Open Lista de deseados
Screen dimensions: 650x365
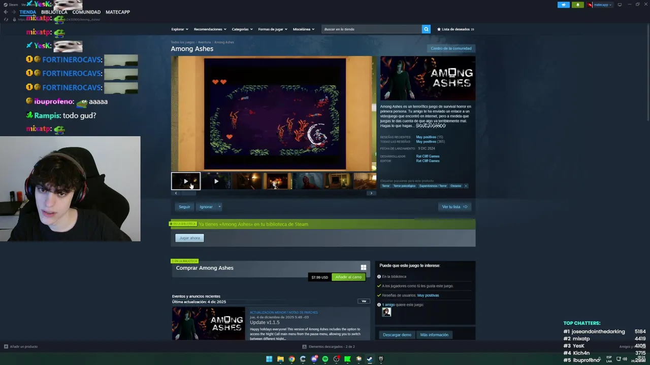click(x=456, y=29)
